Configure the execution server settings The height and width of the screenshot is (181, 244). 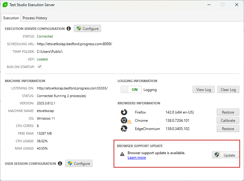pos(87,28)
